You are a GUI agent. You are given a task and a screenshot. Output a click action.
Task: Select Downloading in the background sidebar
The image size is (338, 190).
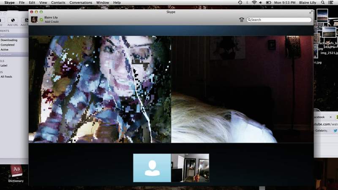pyautogui.click(x=9, y=40)
